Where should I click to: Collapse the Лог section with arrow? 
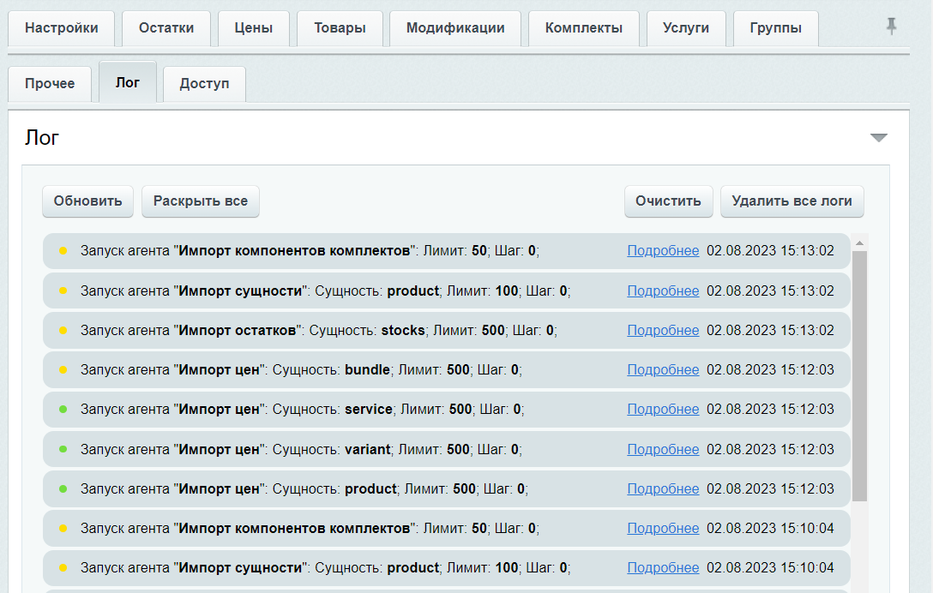pyautogui.click(x=878, y=138)
